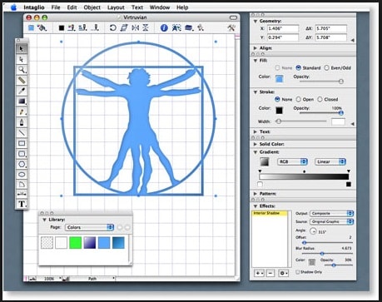Click the Fill color swatch
The height and width of the screenshot is (302, 382).
tap(279, 79)
